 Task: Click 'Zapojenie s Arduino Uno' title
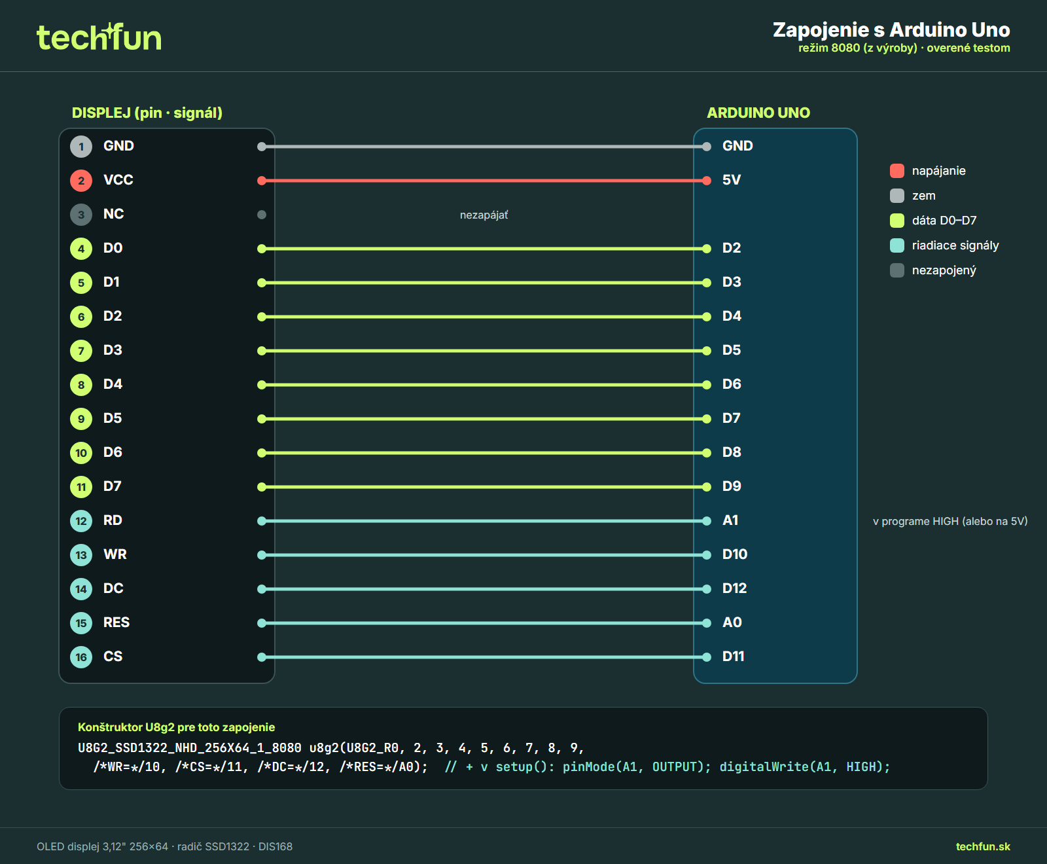[891, 29]
